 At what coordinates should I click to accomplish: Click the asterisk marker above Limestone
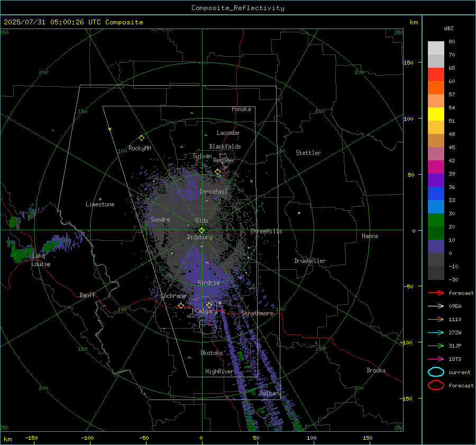click(100, 199)
